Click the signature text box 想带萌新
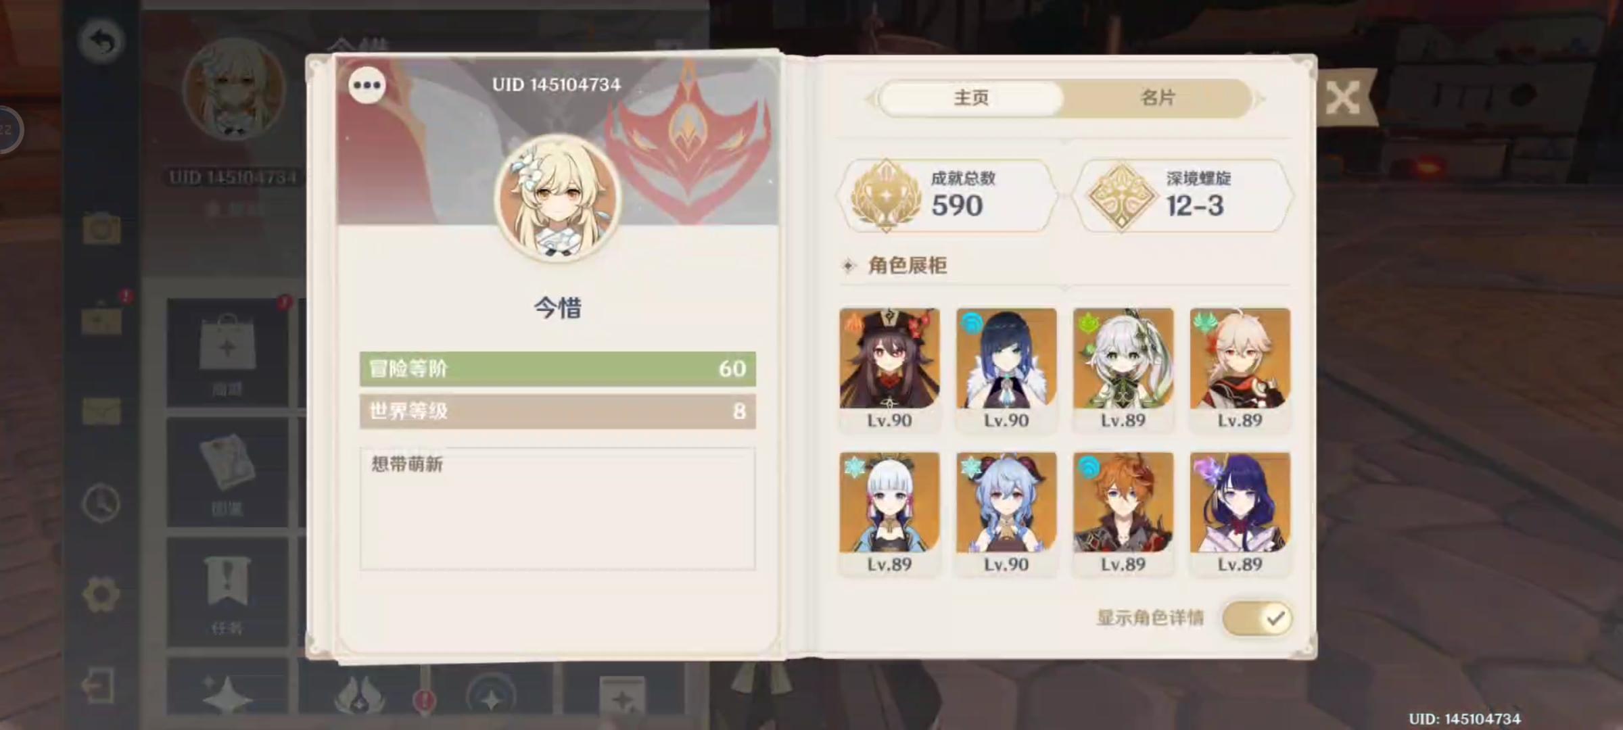This screenshot has height=730, width=1623. click(558, 508)
